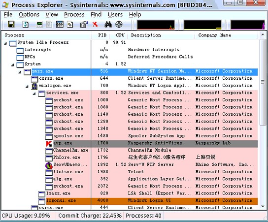Click the I/O history graph in toolbar
This screenshot has width=268, height=222.
(248, 25)
